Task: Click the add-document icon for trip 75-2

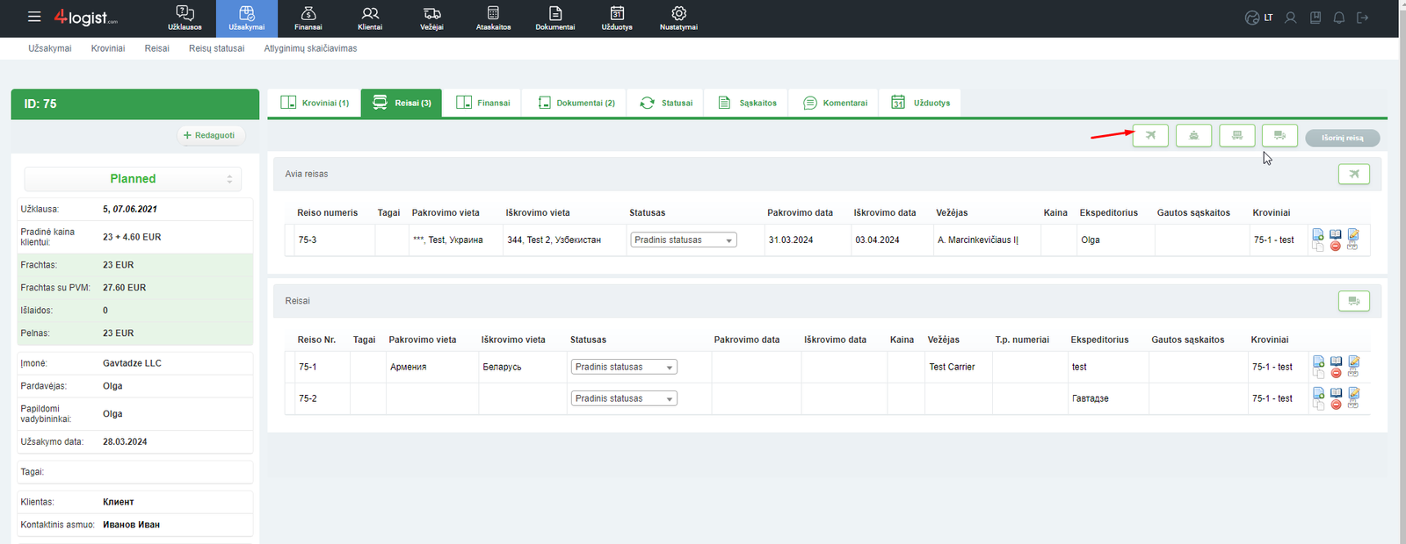Action: pyautogui.click(x=1318, y=393)
